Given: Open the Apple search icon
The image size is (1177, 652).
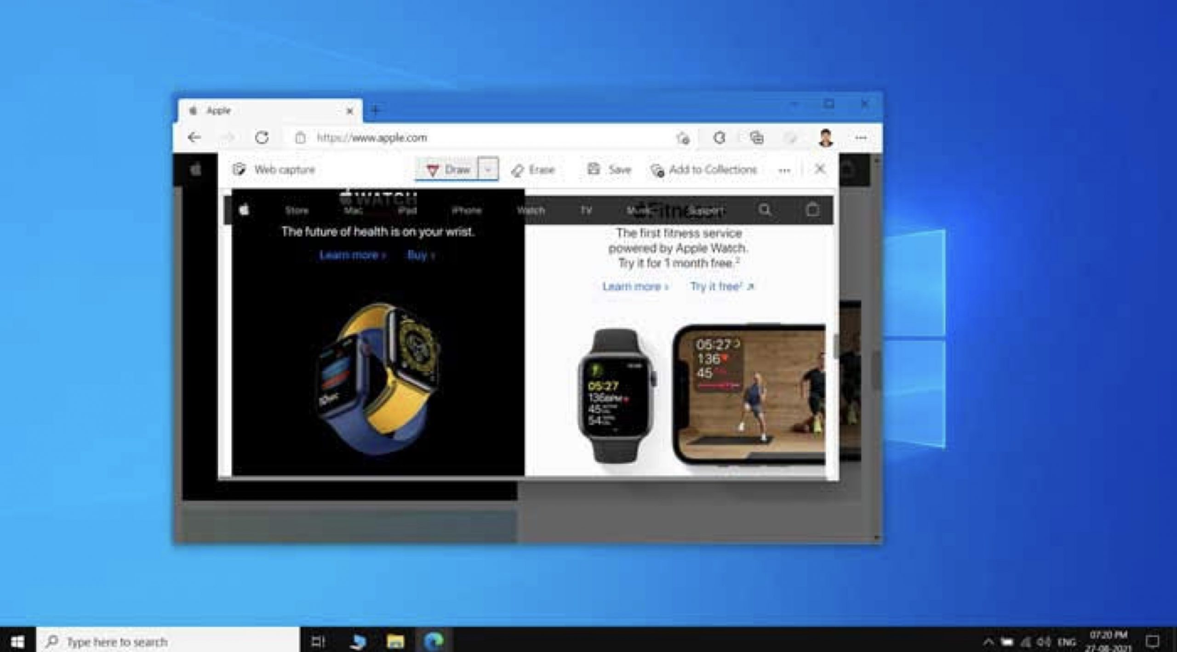Looking at the screenshot, I should [765, 210].
